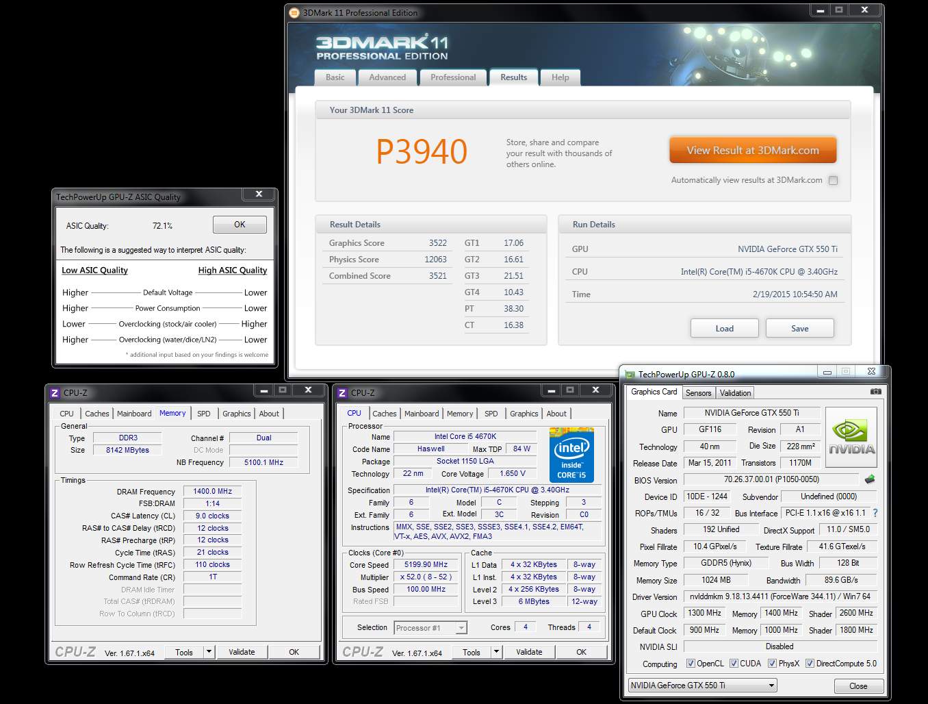Switch to the Basic tab in 3DMark 11
Screen dimensions: 928x704
[335, 77]
